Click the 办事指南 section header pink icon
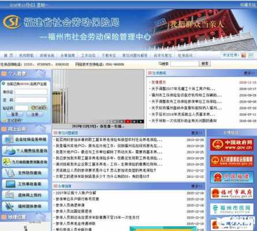 (x=55, y=186)
